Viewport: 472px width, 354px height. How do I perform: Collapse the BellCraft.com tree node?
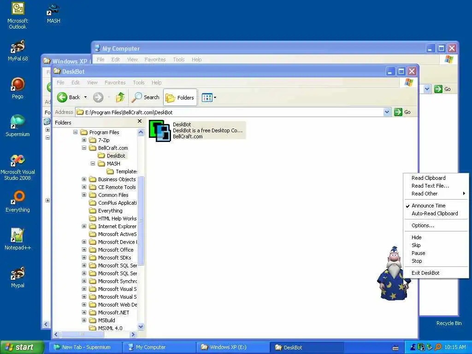point(84,148)
